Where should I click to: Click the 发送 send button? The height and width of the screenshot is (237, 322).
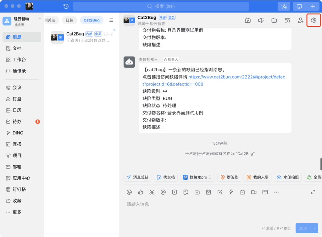(303, 228)
